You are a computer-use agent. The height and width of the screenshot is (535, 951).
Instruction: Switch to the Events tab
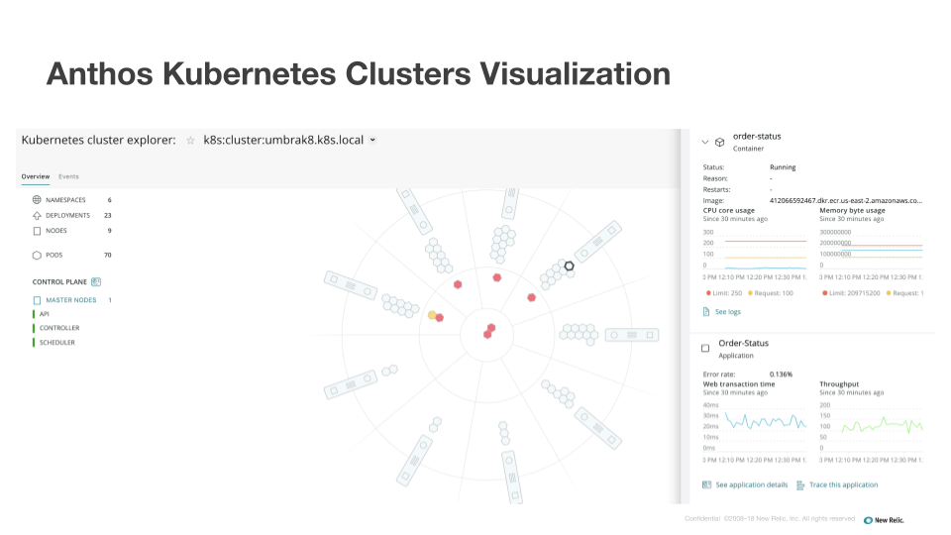pos(68,176)
